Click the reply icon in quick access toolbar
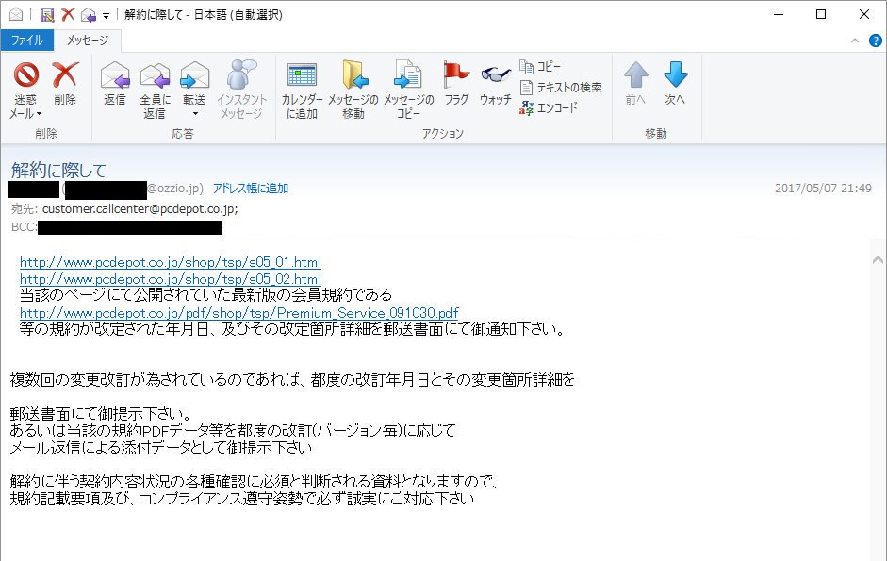The image size is (887, 561). (x=89, y=15)
